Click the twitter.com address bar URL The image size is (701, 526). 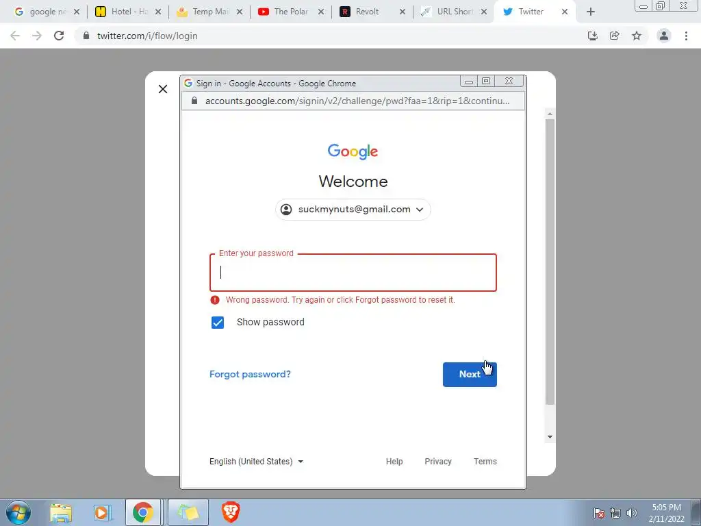[x=147, y=36]
